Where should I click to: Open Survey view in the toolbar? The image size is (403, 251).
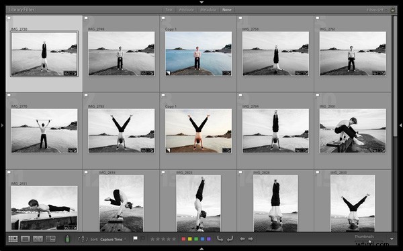(50, 239)
